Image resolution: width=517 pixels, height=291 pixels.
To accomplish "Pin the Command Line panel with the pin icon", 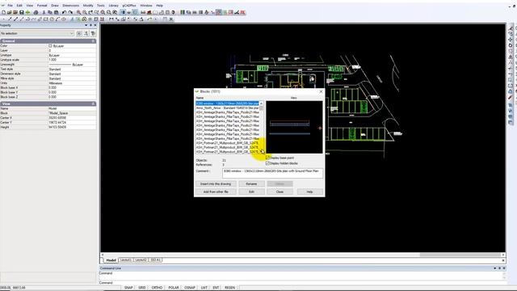I will pos(499,268).
